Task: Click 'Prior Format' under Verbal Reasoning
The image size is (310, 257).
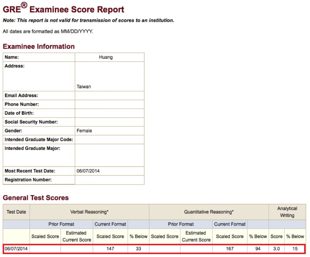Action: [x=61, y=224]
